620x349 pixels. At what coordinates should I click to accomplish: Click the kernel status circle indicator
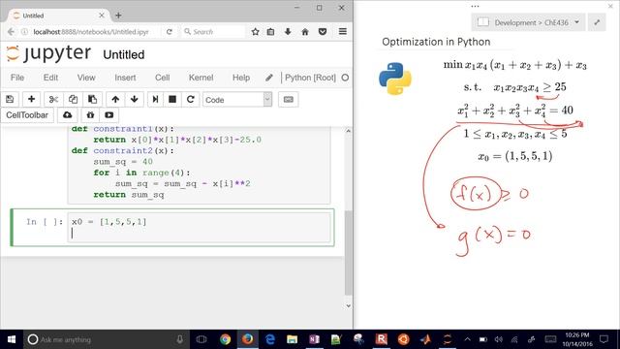(345, 78)
